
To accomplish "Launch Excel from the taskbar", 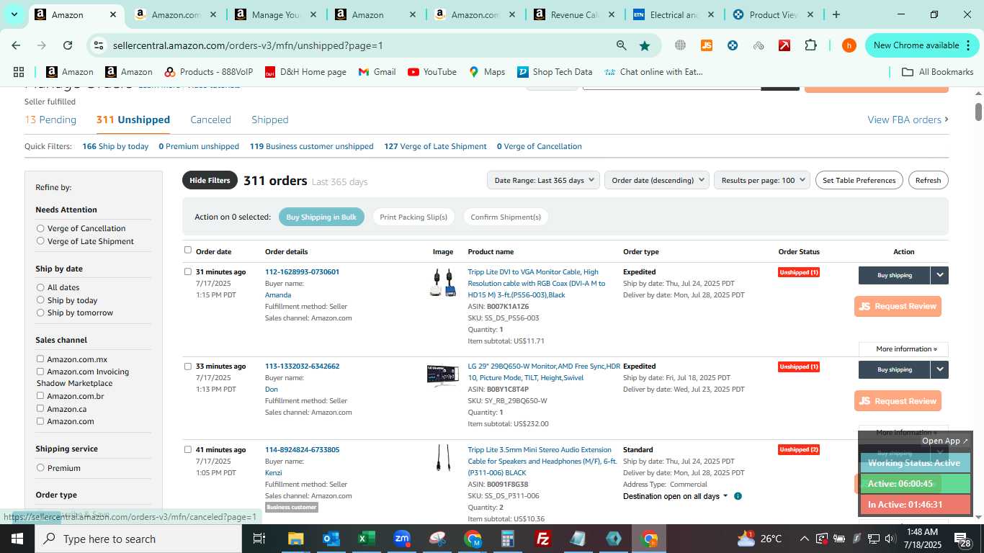I will tap(366, 539).
